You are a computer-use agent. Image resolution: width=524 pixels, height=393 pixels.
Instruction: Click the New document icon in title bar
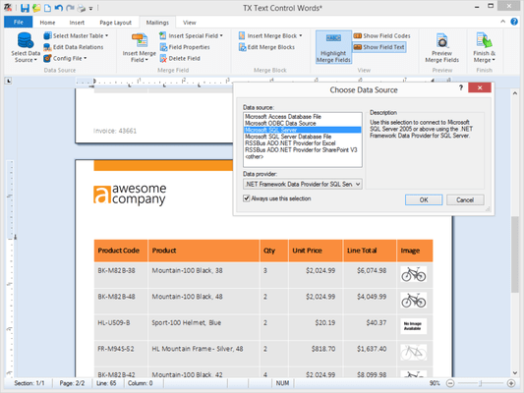47,8
